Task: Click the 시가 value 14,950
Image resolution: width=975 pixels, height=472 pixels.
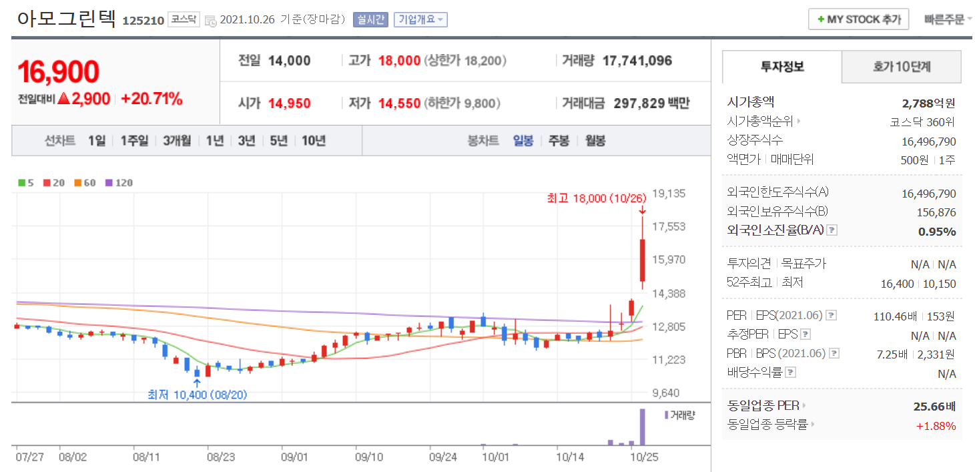Action: click(290, 103)
